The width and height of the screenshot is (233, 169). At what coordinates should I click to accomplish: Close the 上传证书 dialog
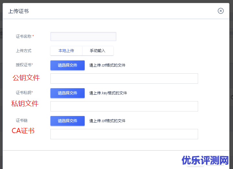221,11
